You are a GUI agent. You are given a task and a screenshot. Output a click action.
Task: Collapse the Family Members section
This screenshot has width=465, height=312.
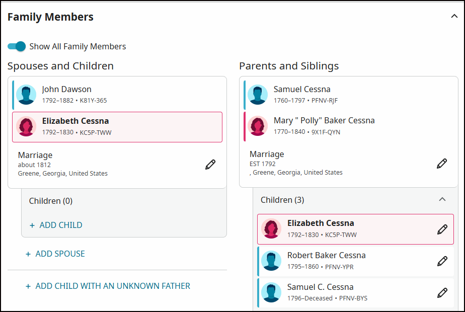454,16
